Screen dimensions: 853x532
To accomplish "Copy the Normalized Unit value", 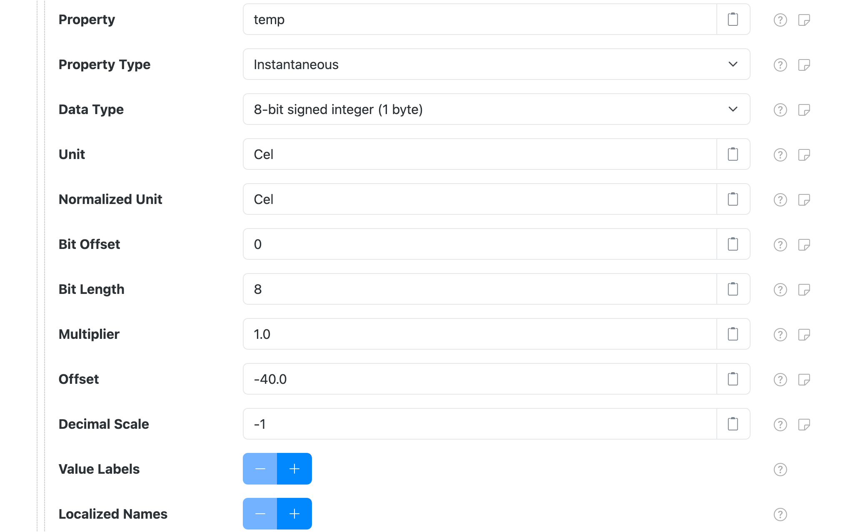I will [733, 199].
